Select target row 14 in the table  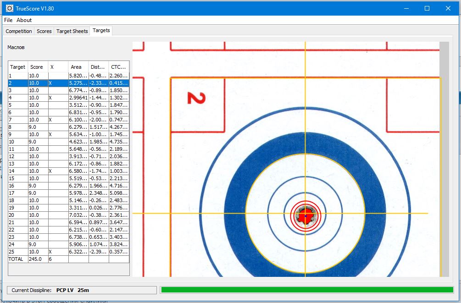[x=18, y=171]
